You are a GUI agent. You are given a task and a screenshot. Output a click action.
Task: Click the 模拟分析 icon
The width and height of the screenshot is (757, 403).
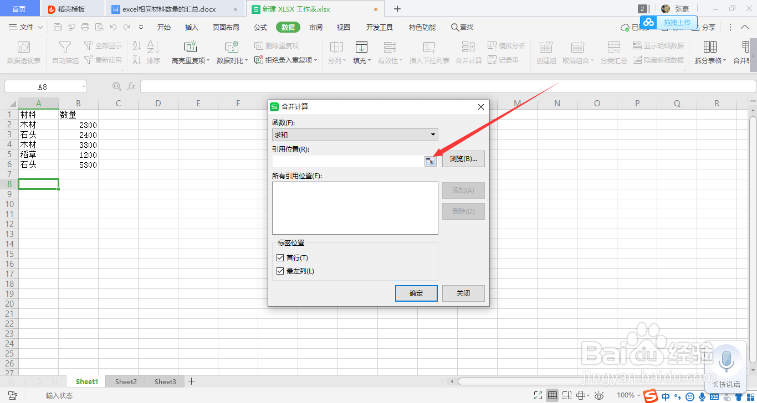pos(492,45)
